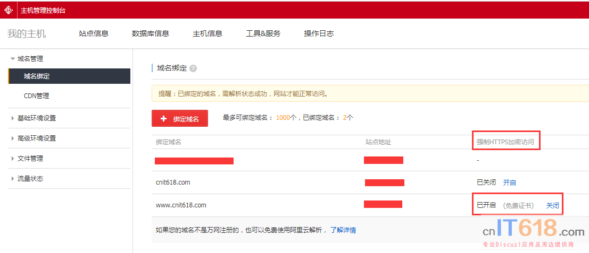
Task: Expand the 文件管理 section
Action: click(30, 159)
